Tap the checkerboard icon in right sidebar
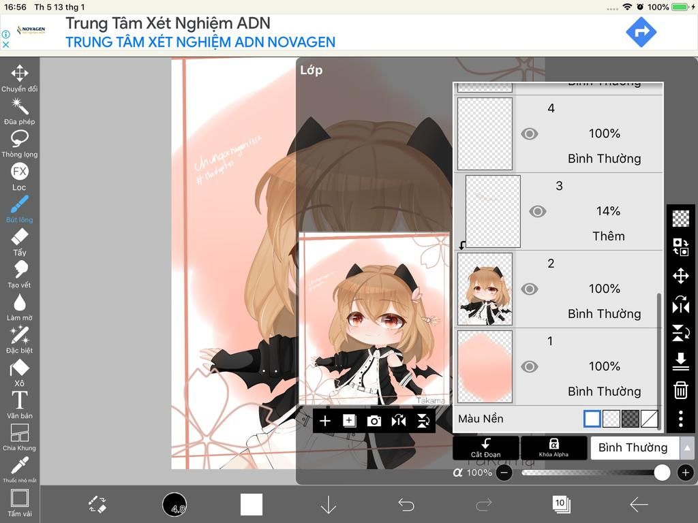 pos(681,219)
